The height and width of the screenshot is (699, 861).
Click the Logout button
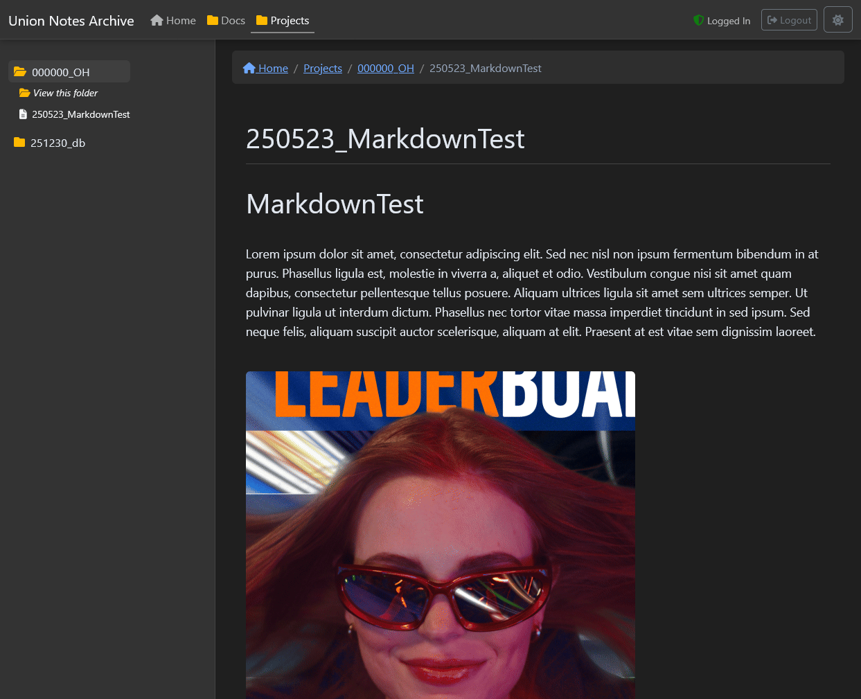pos(789,20)
